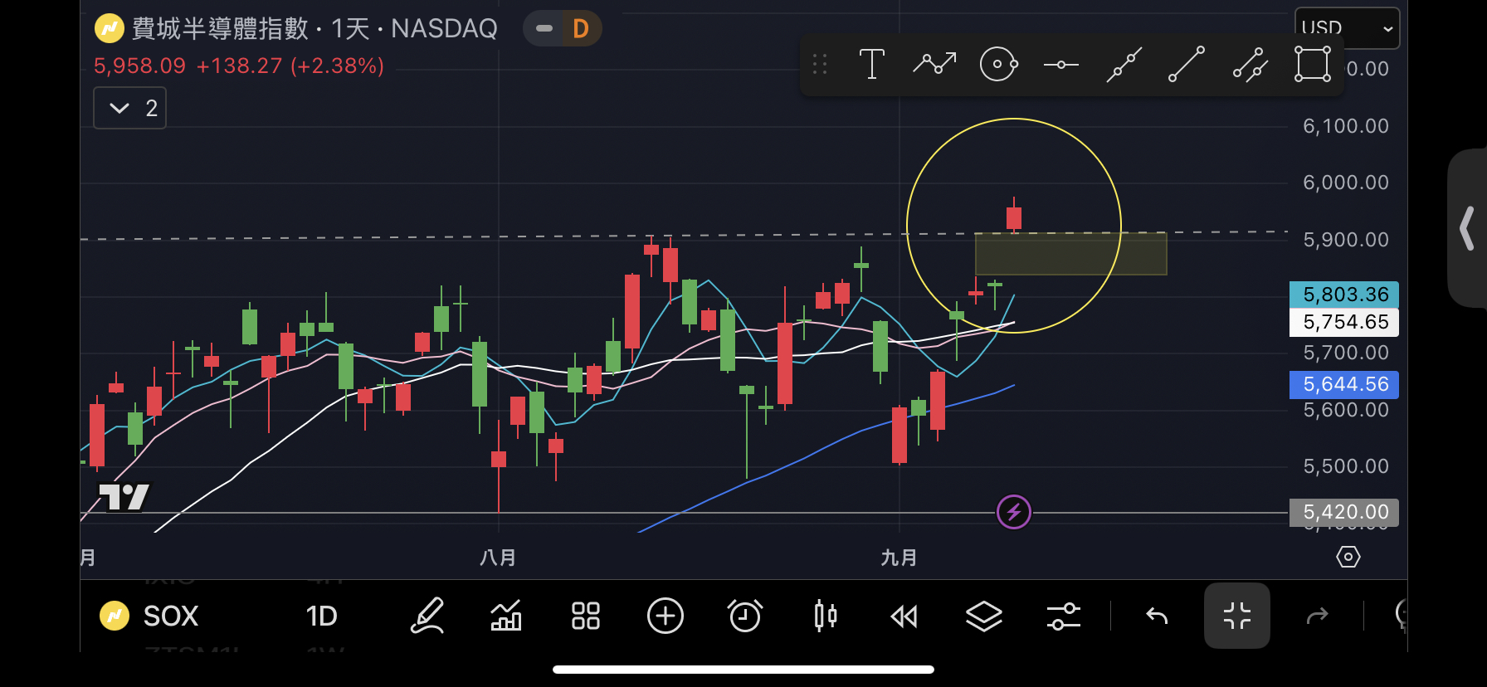Pick the horizontal line tool
Image resolution: width=1487 pixels, height=687 pixels.
pos(1061,64)
